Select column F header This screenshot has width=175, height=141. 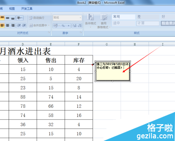click(x=79, y=44)
